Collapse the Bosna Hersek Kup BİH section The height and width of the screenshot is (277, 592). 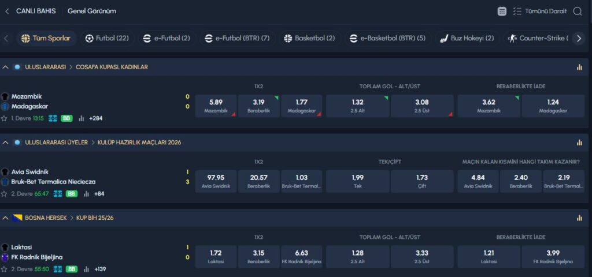pos(6,218)
